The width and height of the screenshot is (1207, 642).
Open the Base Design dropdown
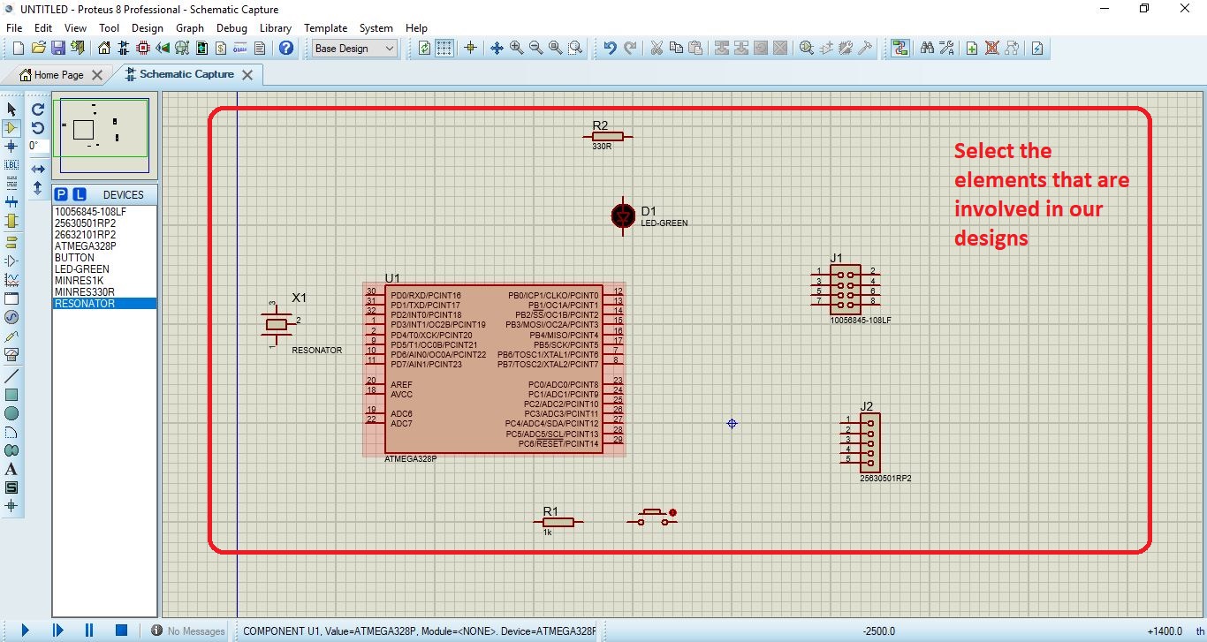click(x=355, y=49)
